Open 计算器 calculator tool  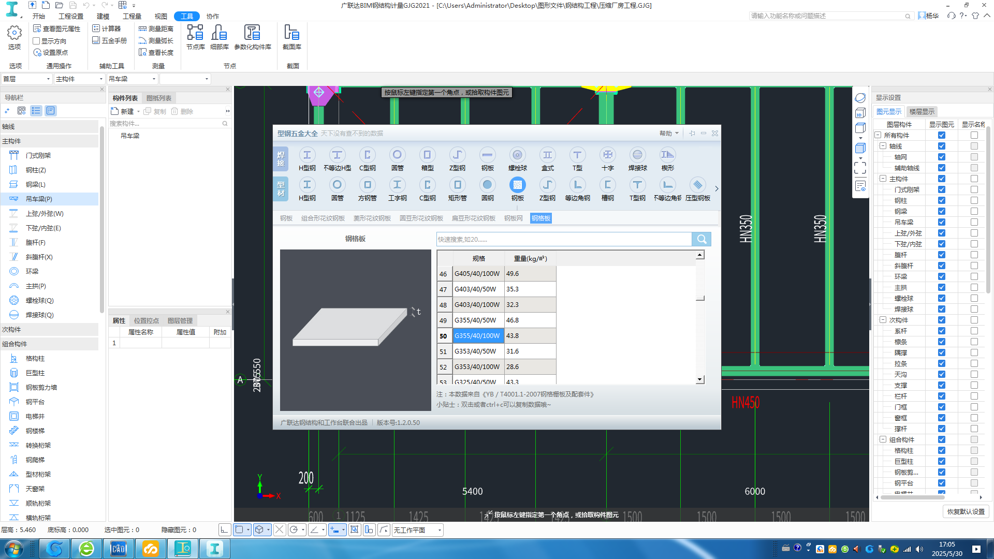107,28
